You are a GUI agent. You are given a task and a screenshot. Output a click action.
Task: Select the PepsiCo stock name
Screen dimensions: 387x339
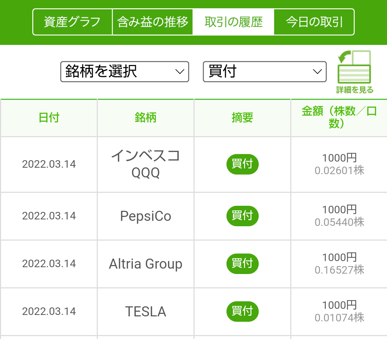click(145, 216)
